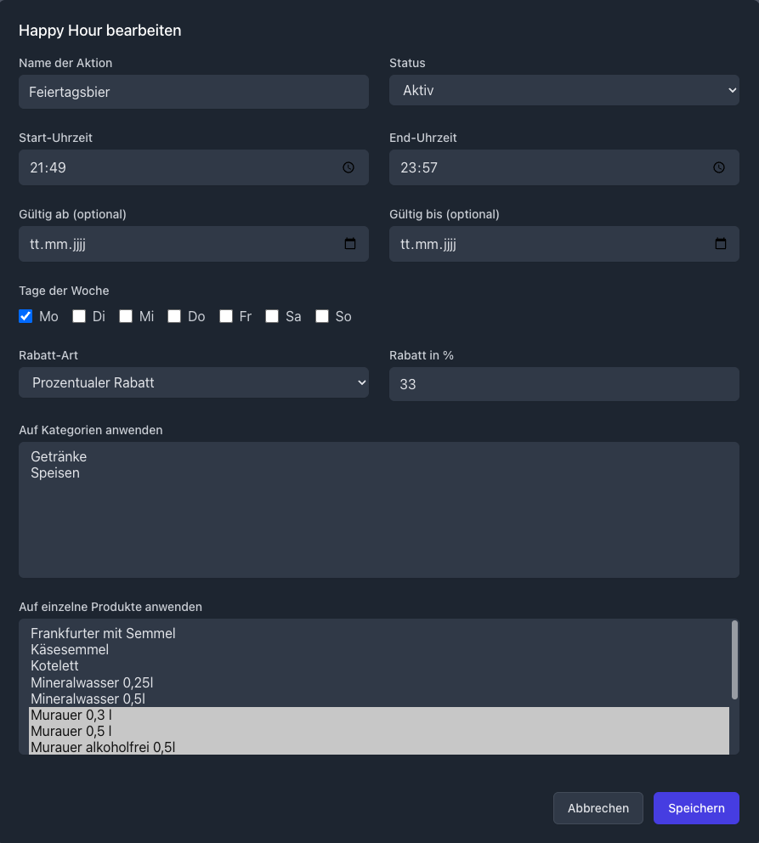Click the Rabatt in % input field

click(x=564, y=384)
